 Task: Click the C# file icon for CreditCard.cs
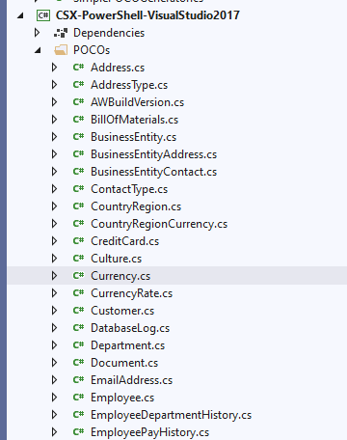pyautogui.click(x=78, y=241)
